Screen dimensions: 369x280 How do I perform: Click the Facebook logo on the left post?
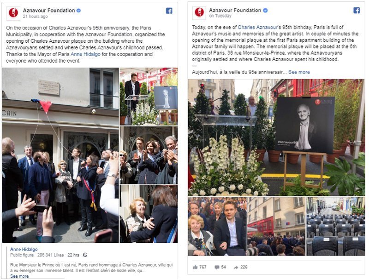tap(169, 11)
